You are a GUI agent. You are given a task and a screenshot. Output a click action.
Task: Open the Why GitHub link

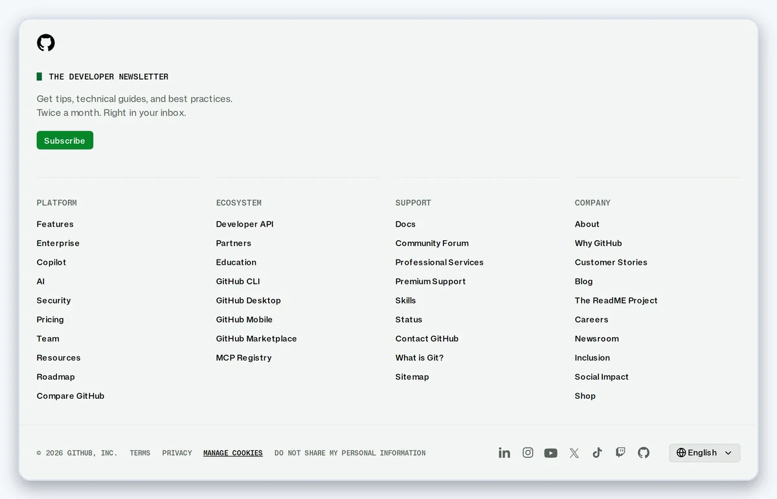pos(598,243)
